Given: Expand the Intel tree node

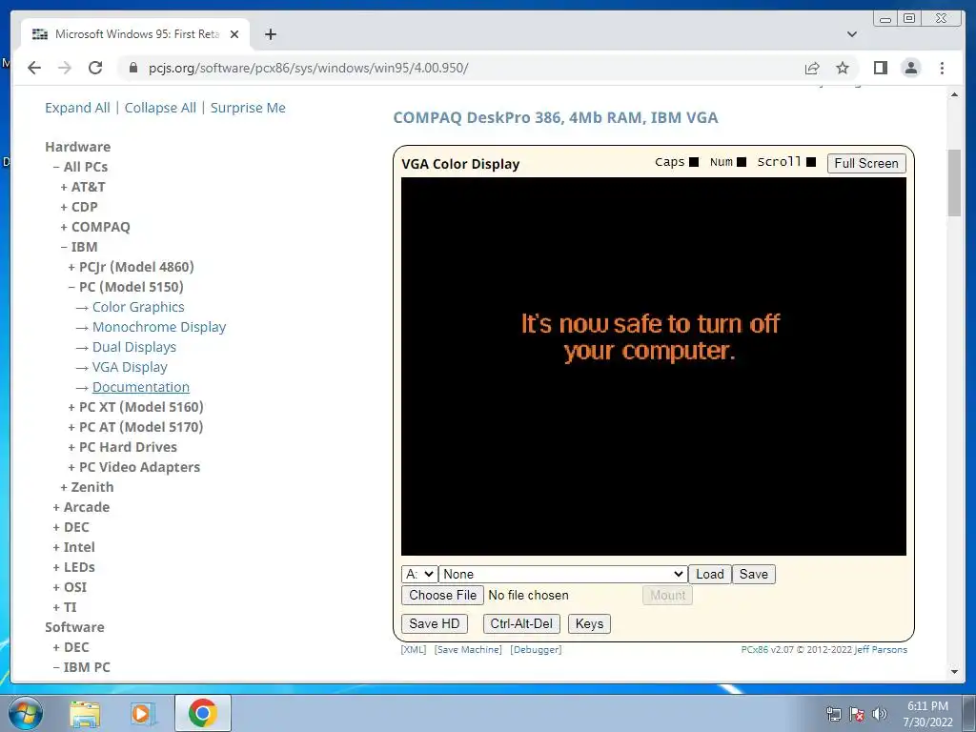Looking at the screenshot, I should [x=74, y=547].
